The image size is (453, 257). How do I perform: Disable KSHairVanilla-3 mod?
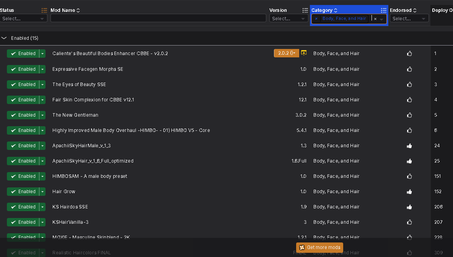(23, 222)
